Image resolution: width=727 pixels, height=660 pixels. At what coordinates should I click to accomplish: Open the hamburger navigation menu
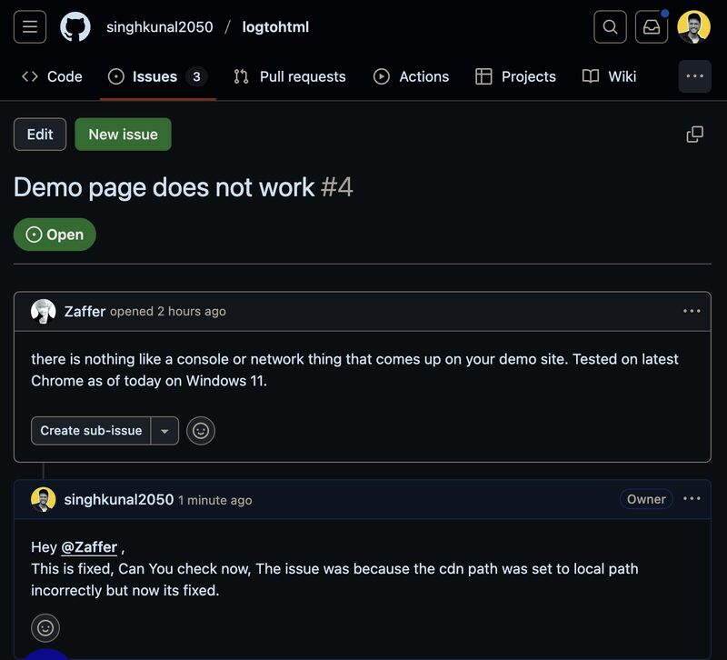pyautogui.click(x=30, y=27)
